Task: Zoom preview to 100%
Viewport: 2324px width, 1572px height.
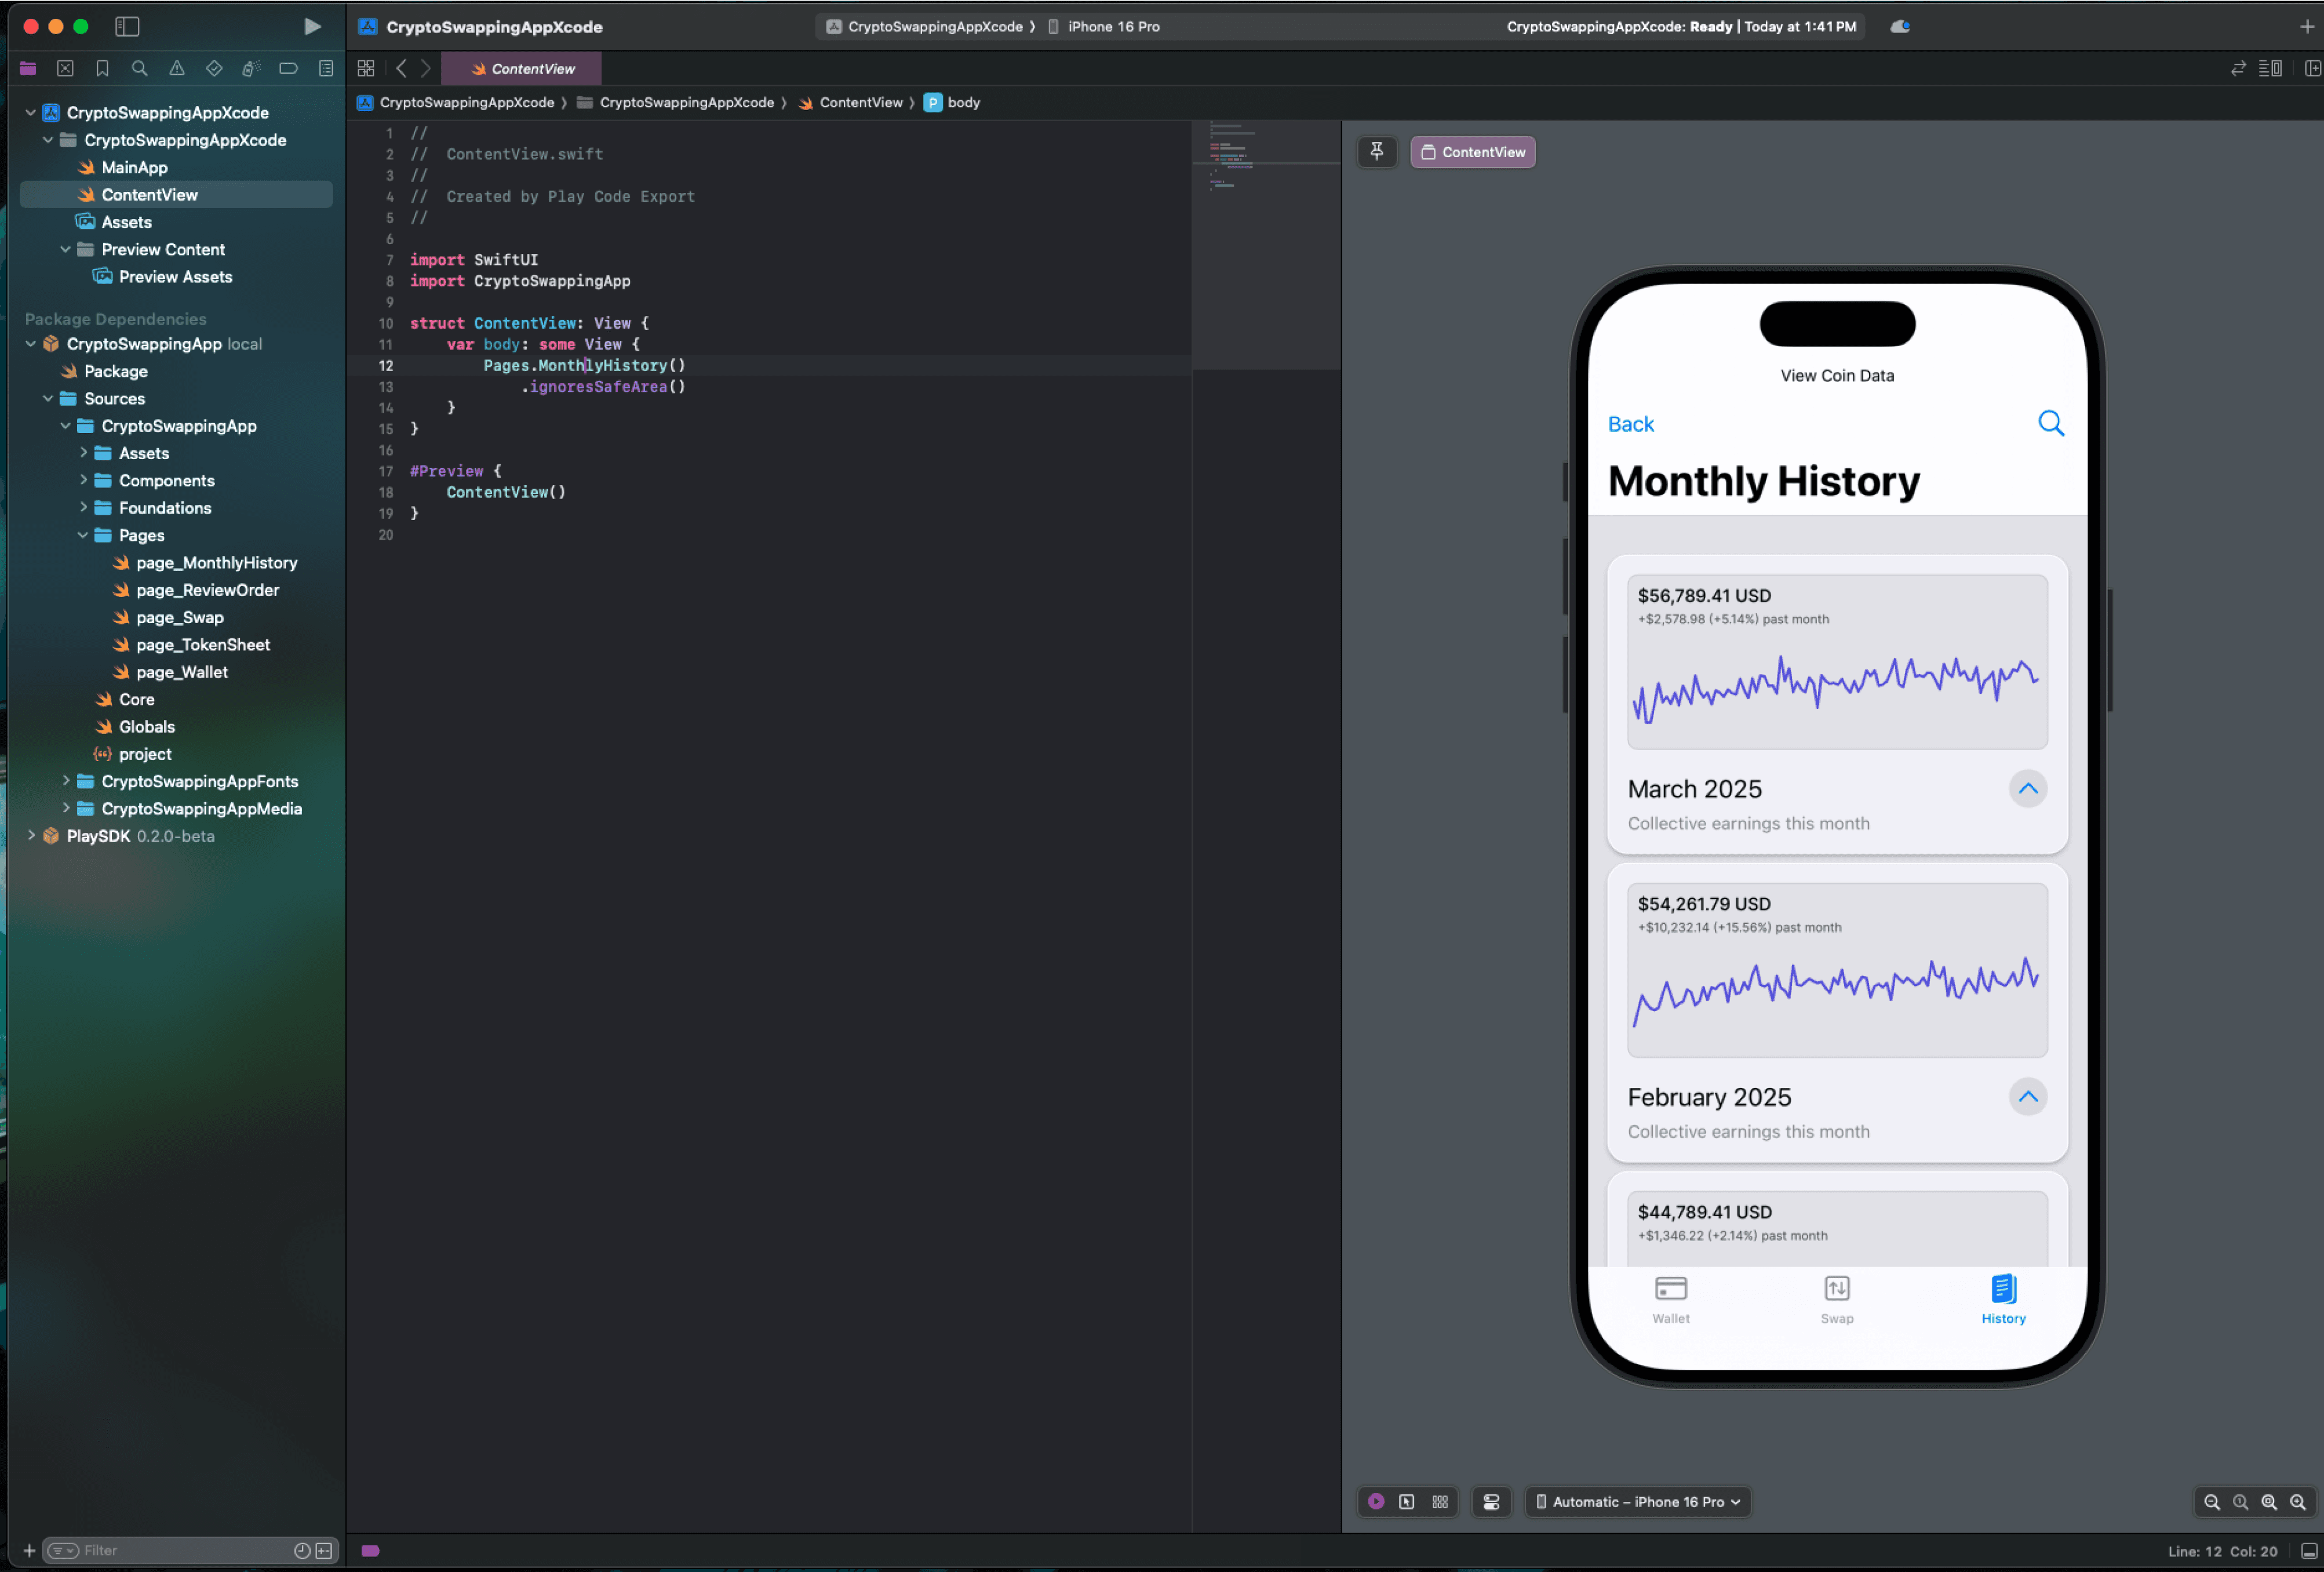Action: click(x=2241, y=1501)
